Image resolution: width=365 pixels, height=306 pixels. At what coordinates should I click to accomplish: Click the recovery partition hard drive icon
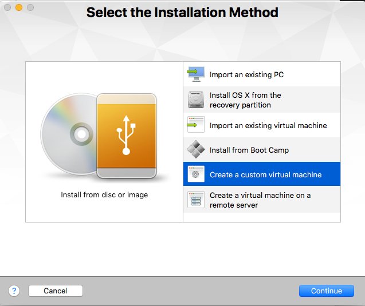pos(196,100)
